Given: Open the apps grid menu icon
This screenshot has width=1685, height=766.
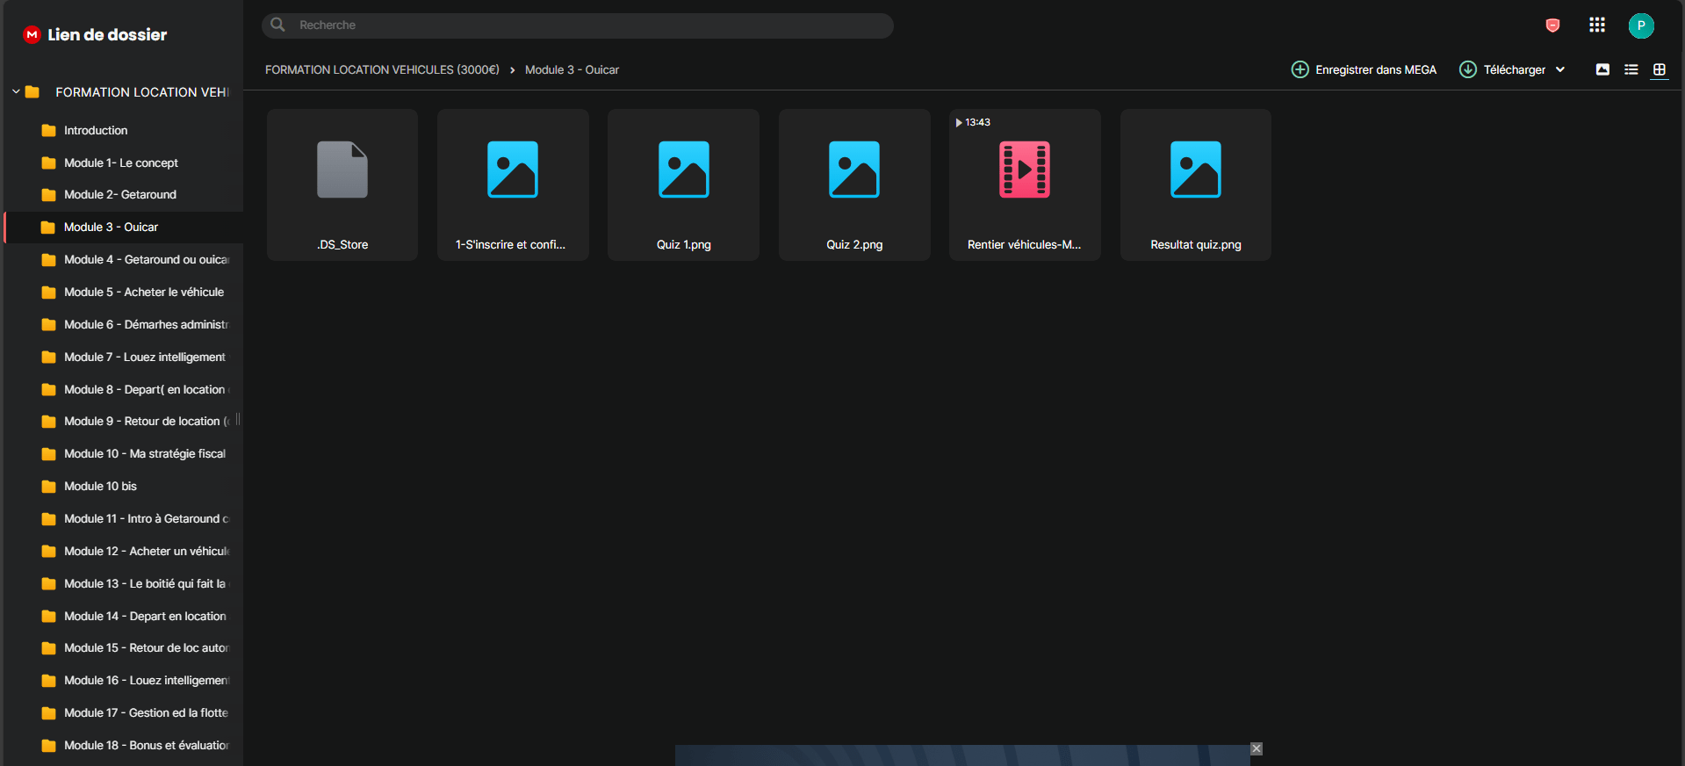Looking at the screenshot, I should (1597, 25).
